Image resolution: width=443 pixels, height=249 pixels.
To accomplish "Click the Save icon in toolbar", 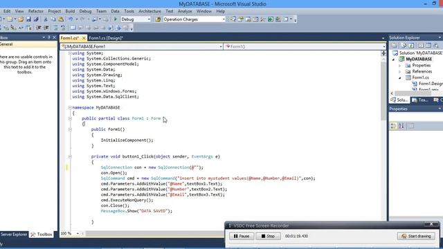I will point(28,19).
